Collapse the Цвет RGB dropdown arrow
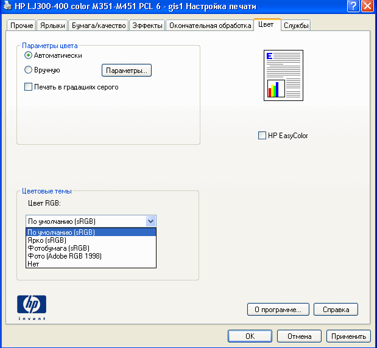This screenshot has width=377, height=348. pos(151,221)
